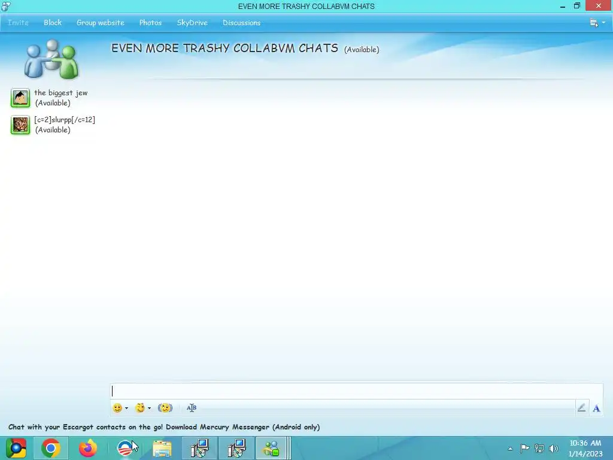Click the (Available) status beside group name
Viewport: 613px width, 460px height.
click(362, 50)
